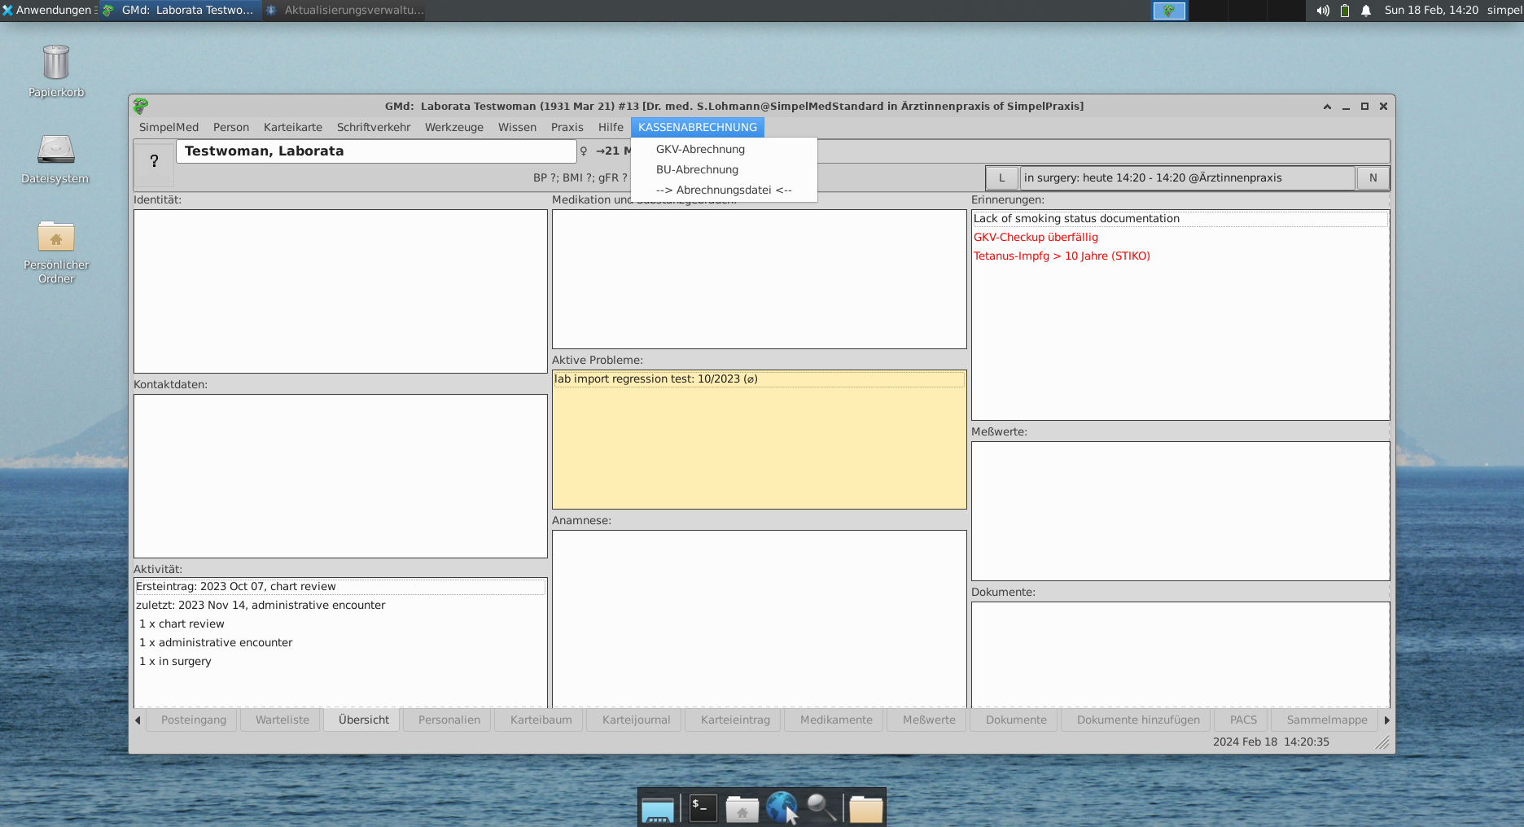1524x827 pixels.
Task: Switch to Aktualisierungsverwaltung taskbar window
Action: click(x=345, y=11)
